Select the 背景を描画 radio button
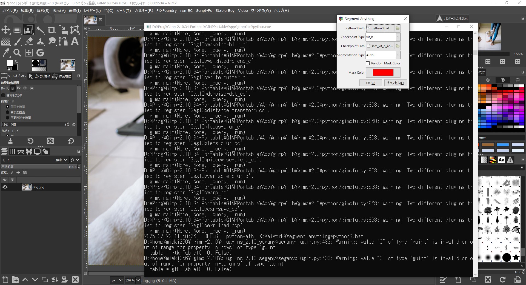This screenshot has width=526, height=285. (x=8, y=112)
